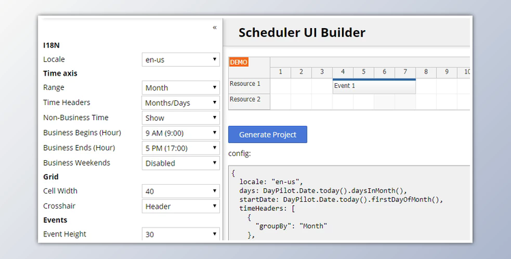Open the Cell Width dropdown

coord(181,191)
